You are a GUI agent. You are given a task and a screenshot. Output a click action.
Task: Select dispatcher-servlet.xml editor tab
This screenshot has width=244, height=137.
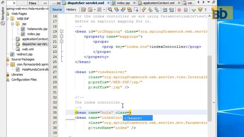pyautogui.click(x=85, y=3)
